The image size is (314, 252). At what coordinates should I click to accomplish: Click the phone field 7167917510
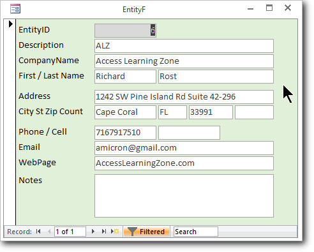pos(125,133)
